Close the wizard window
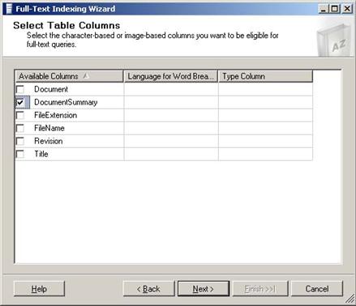This screenshot has height=306, width=356. point(347,9)
